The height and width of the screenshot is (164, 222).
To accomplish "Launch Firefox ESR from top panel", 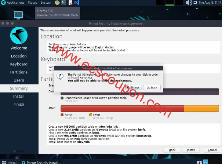I will (57, 3).
